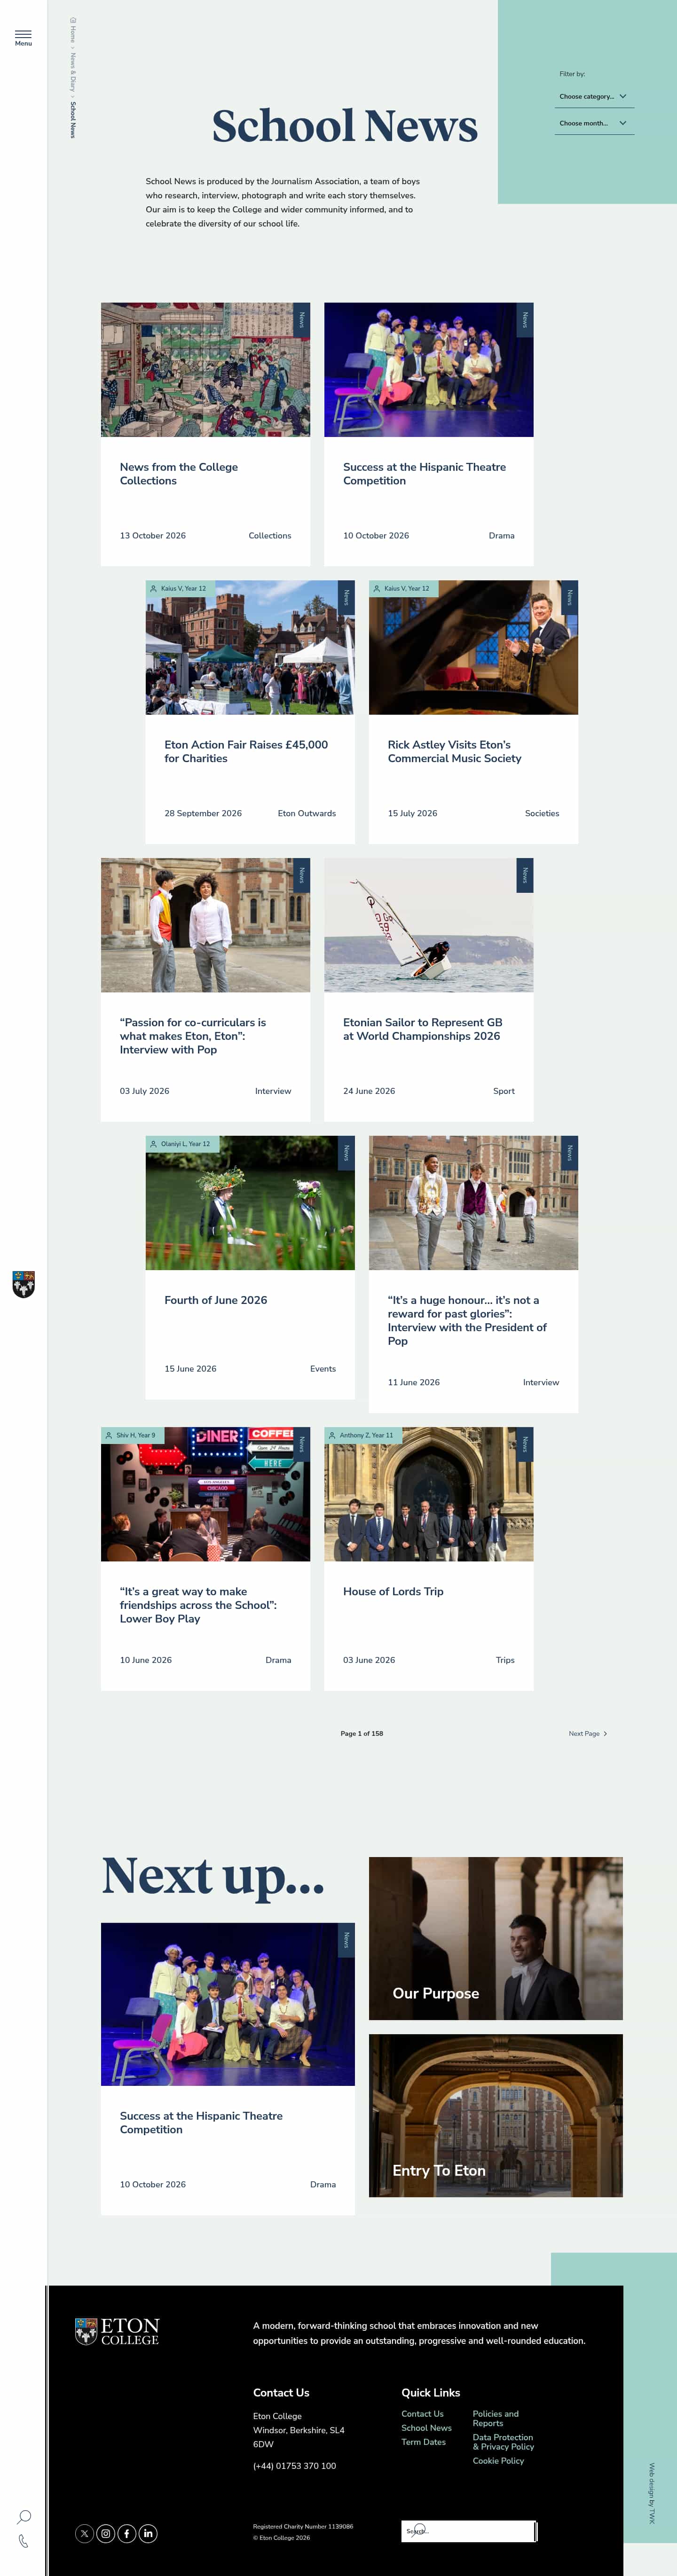Image resolution: width=677 pixels, height=2576 pixels.
Task: Open Passion for co-curriculars interview article
Action: pos(193,1036)
